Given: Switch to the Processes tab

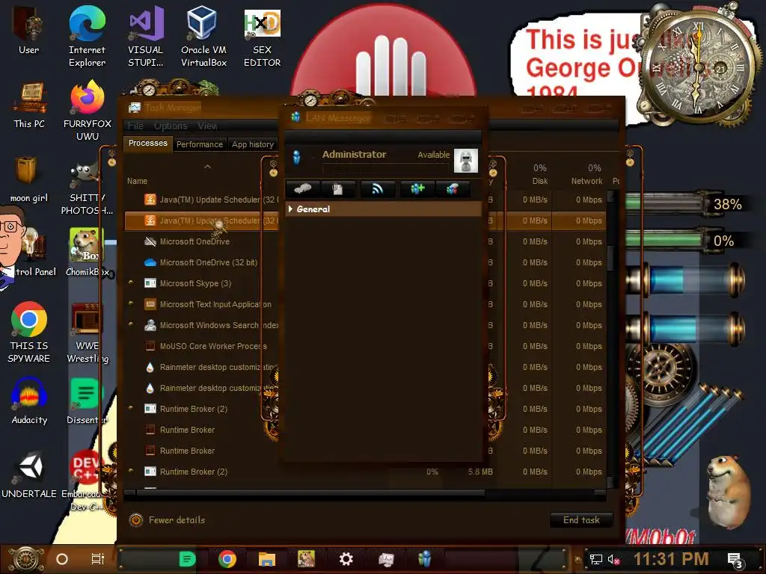Looking at the screenshot, I should 147,143.
